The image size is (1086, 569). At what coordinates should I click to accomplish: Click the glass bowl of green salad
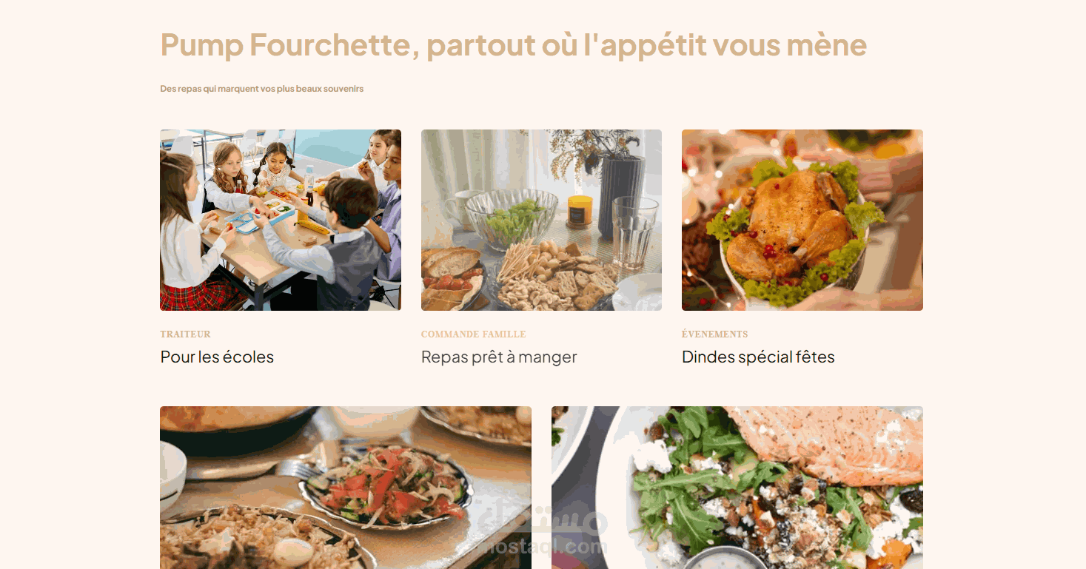click(x=511, y=218)
